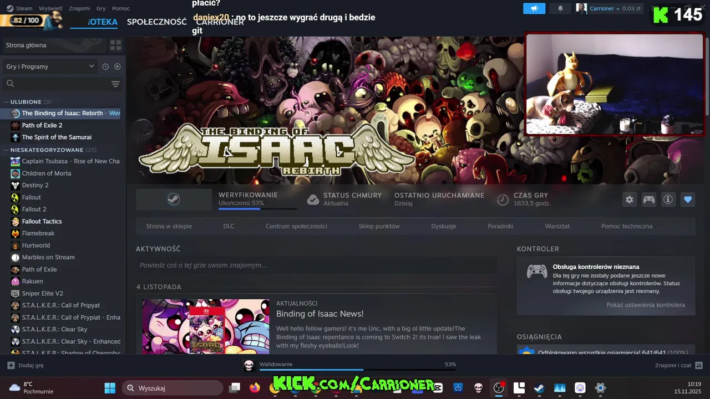Go to Strona główna
Image resolution: width=710 pixels, height=399 pixels.
[x=54, y=45]
